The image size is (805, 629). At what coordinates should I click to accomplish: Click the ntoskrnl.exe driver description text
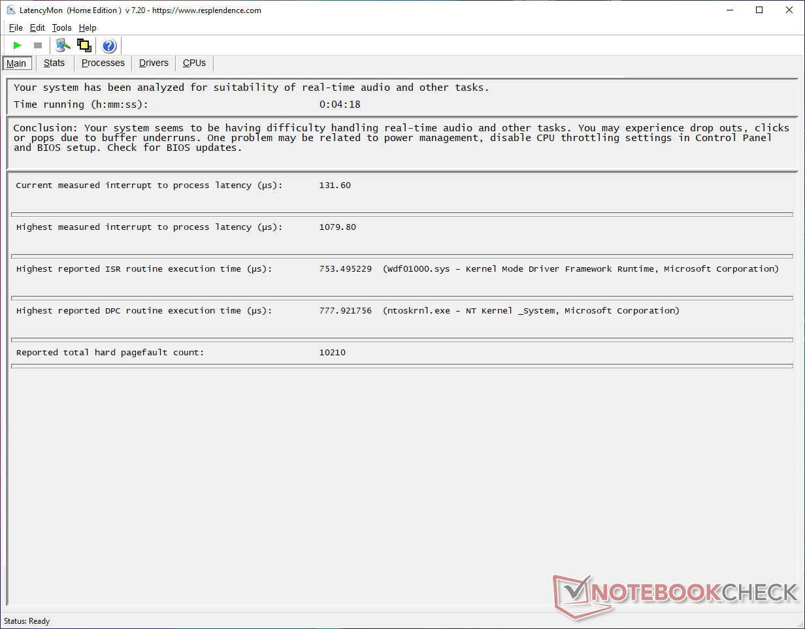coord(531,311)
